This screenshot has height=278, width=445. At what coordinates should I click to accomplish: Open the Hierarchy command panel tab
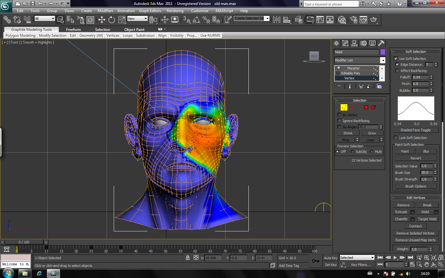point(354,43)
